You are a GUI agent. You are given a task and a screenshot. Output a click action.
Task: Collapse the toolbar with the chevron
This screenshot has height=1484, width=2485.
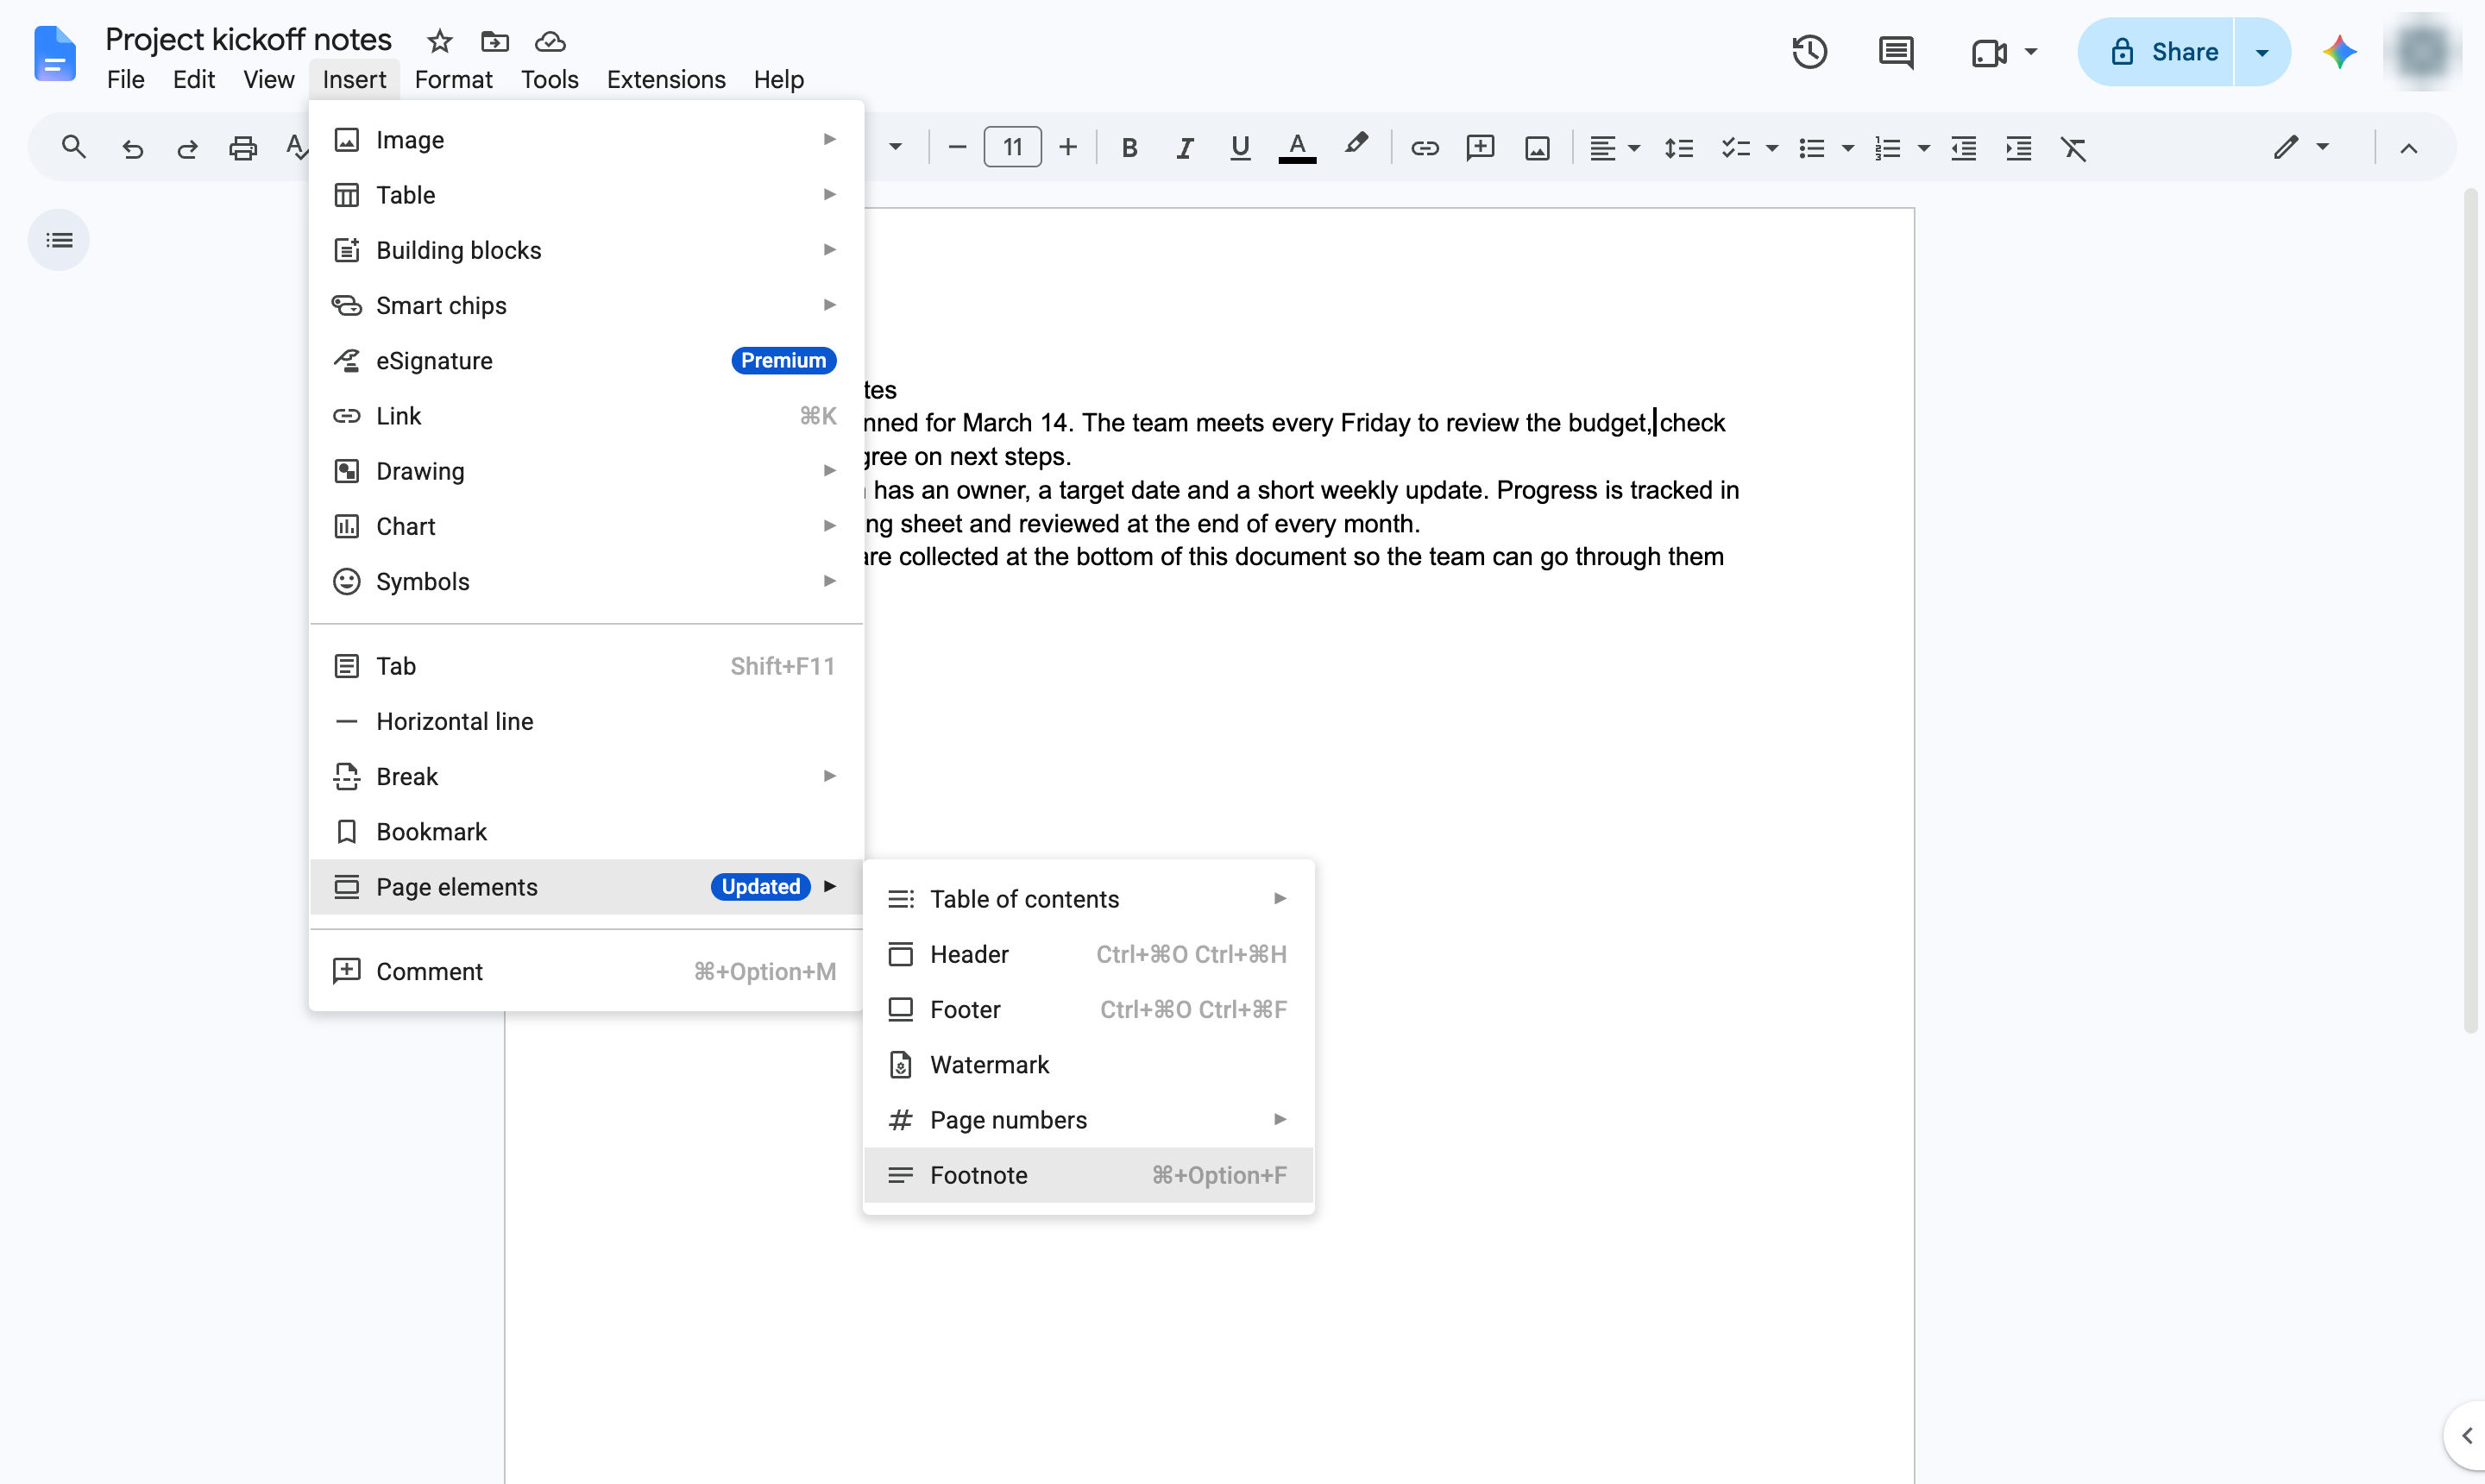pyautogui.click(x=2409, y=148)
